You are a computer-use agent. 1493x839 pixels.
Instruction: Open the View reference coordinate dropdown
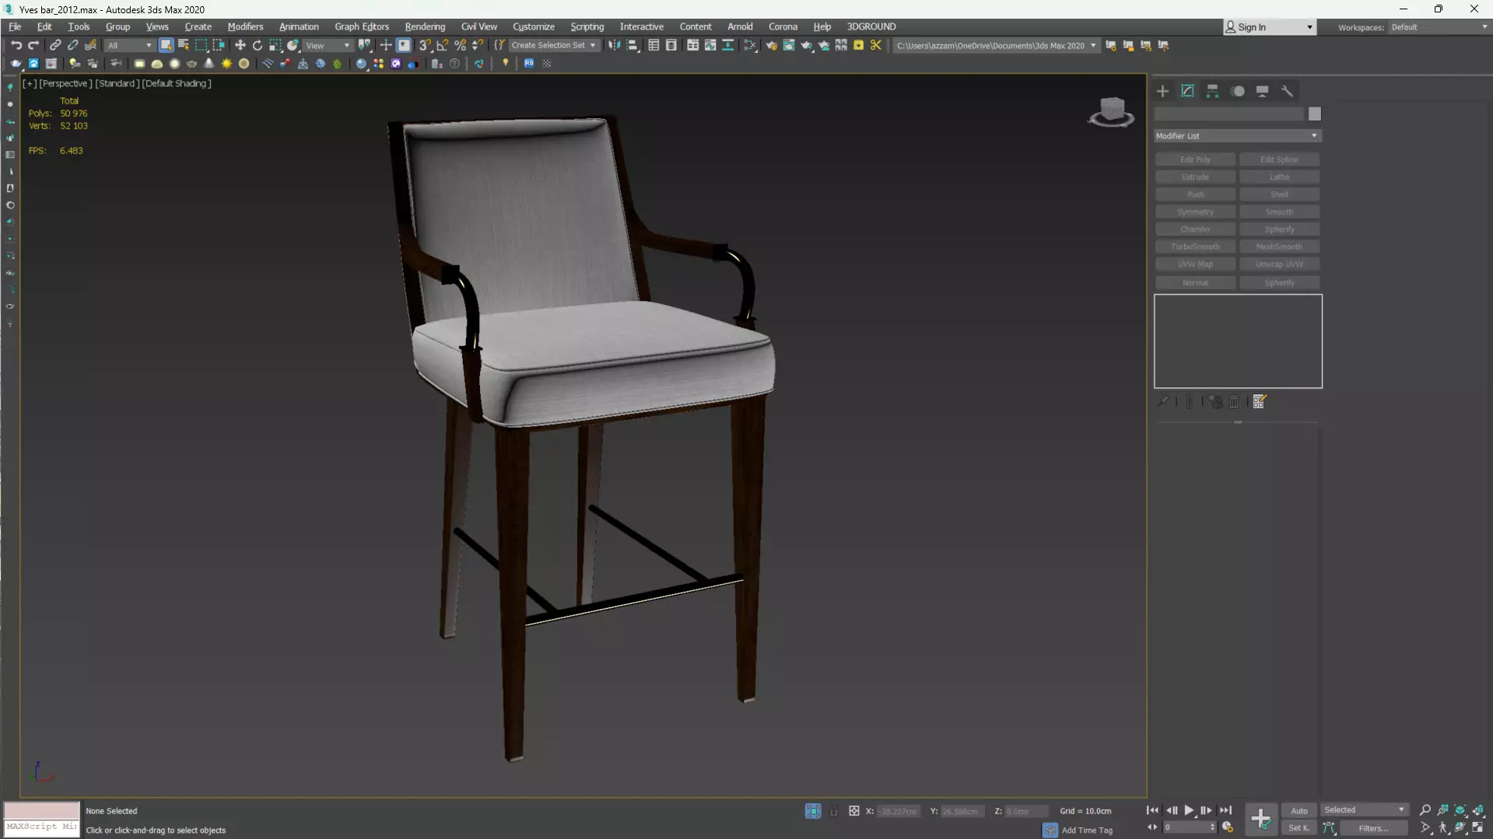[x=328, y=45]
